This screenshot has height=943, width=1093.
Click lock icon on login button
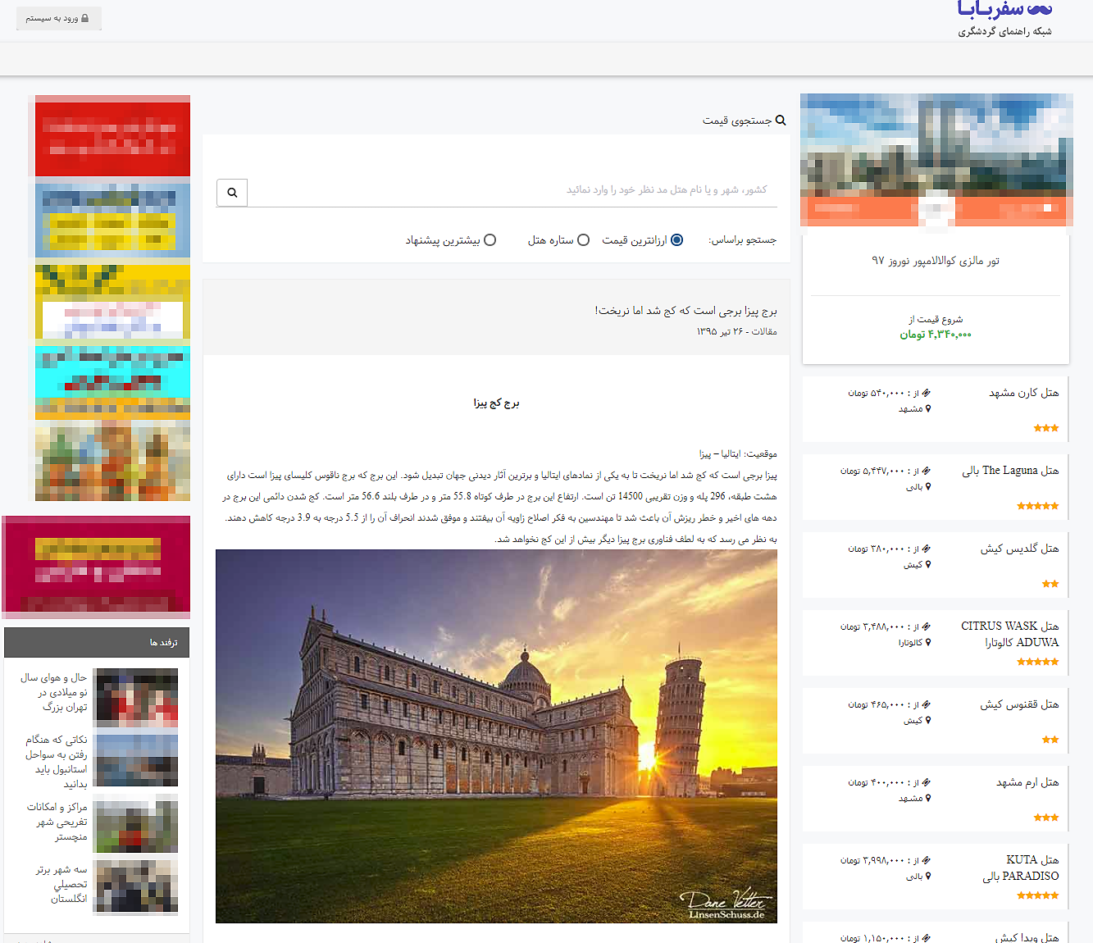(85, 18)
